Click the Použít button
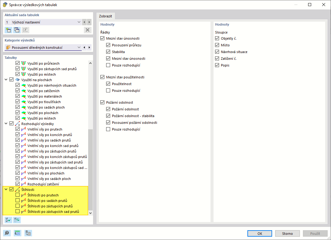The height and width of the screenshot is (240, 331). click(315, 234)
